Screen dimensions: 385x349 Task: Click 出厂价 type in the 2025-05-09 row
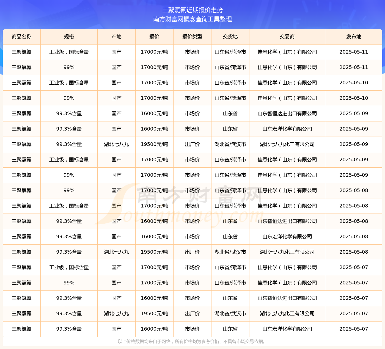[x=192, y=144]
